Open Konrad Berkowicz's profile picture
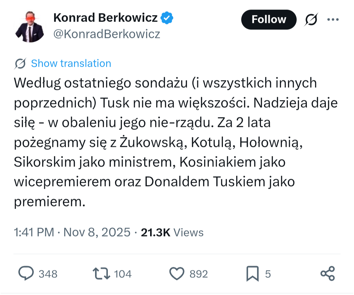Screen dimensions: 354x295 point(30,27)
